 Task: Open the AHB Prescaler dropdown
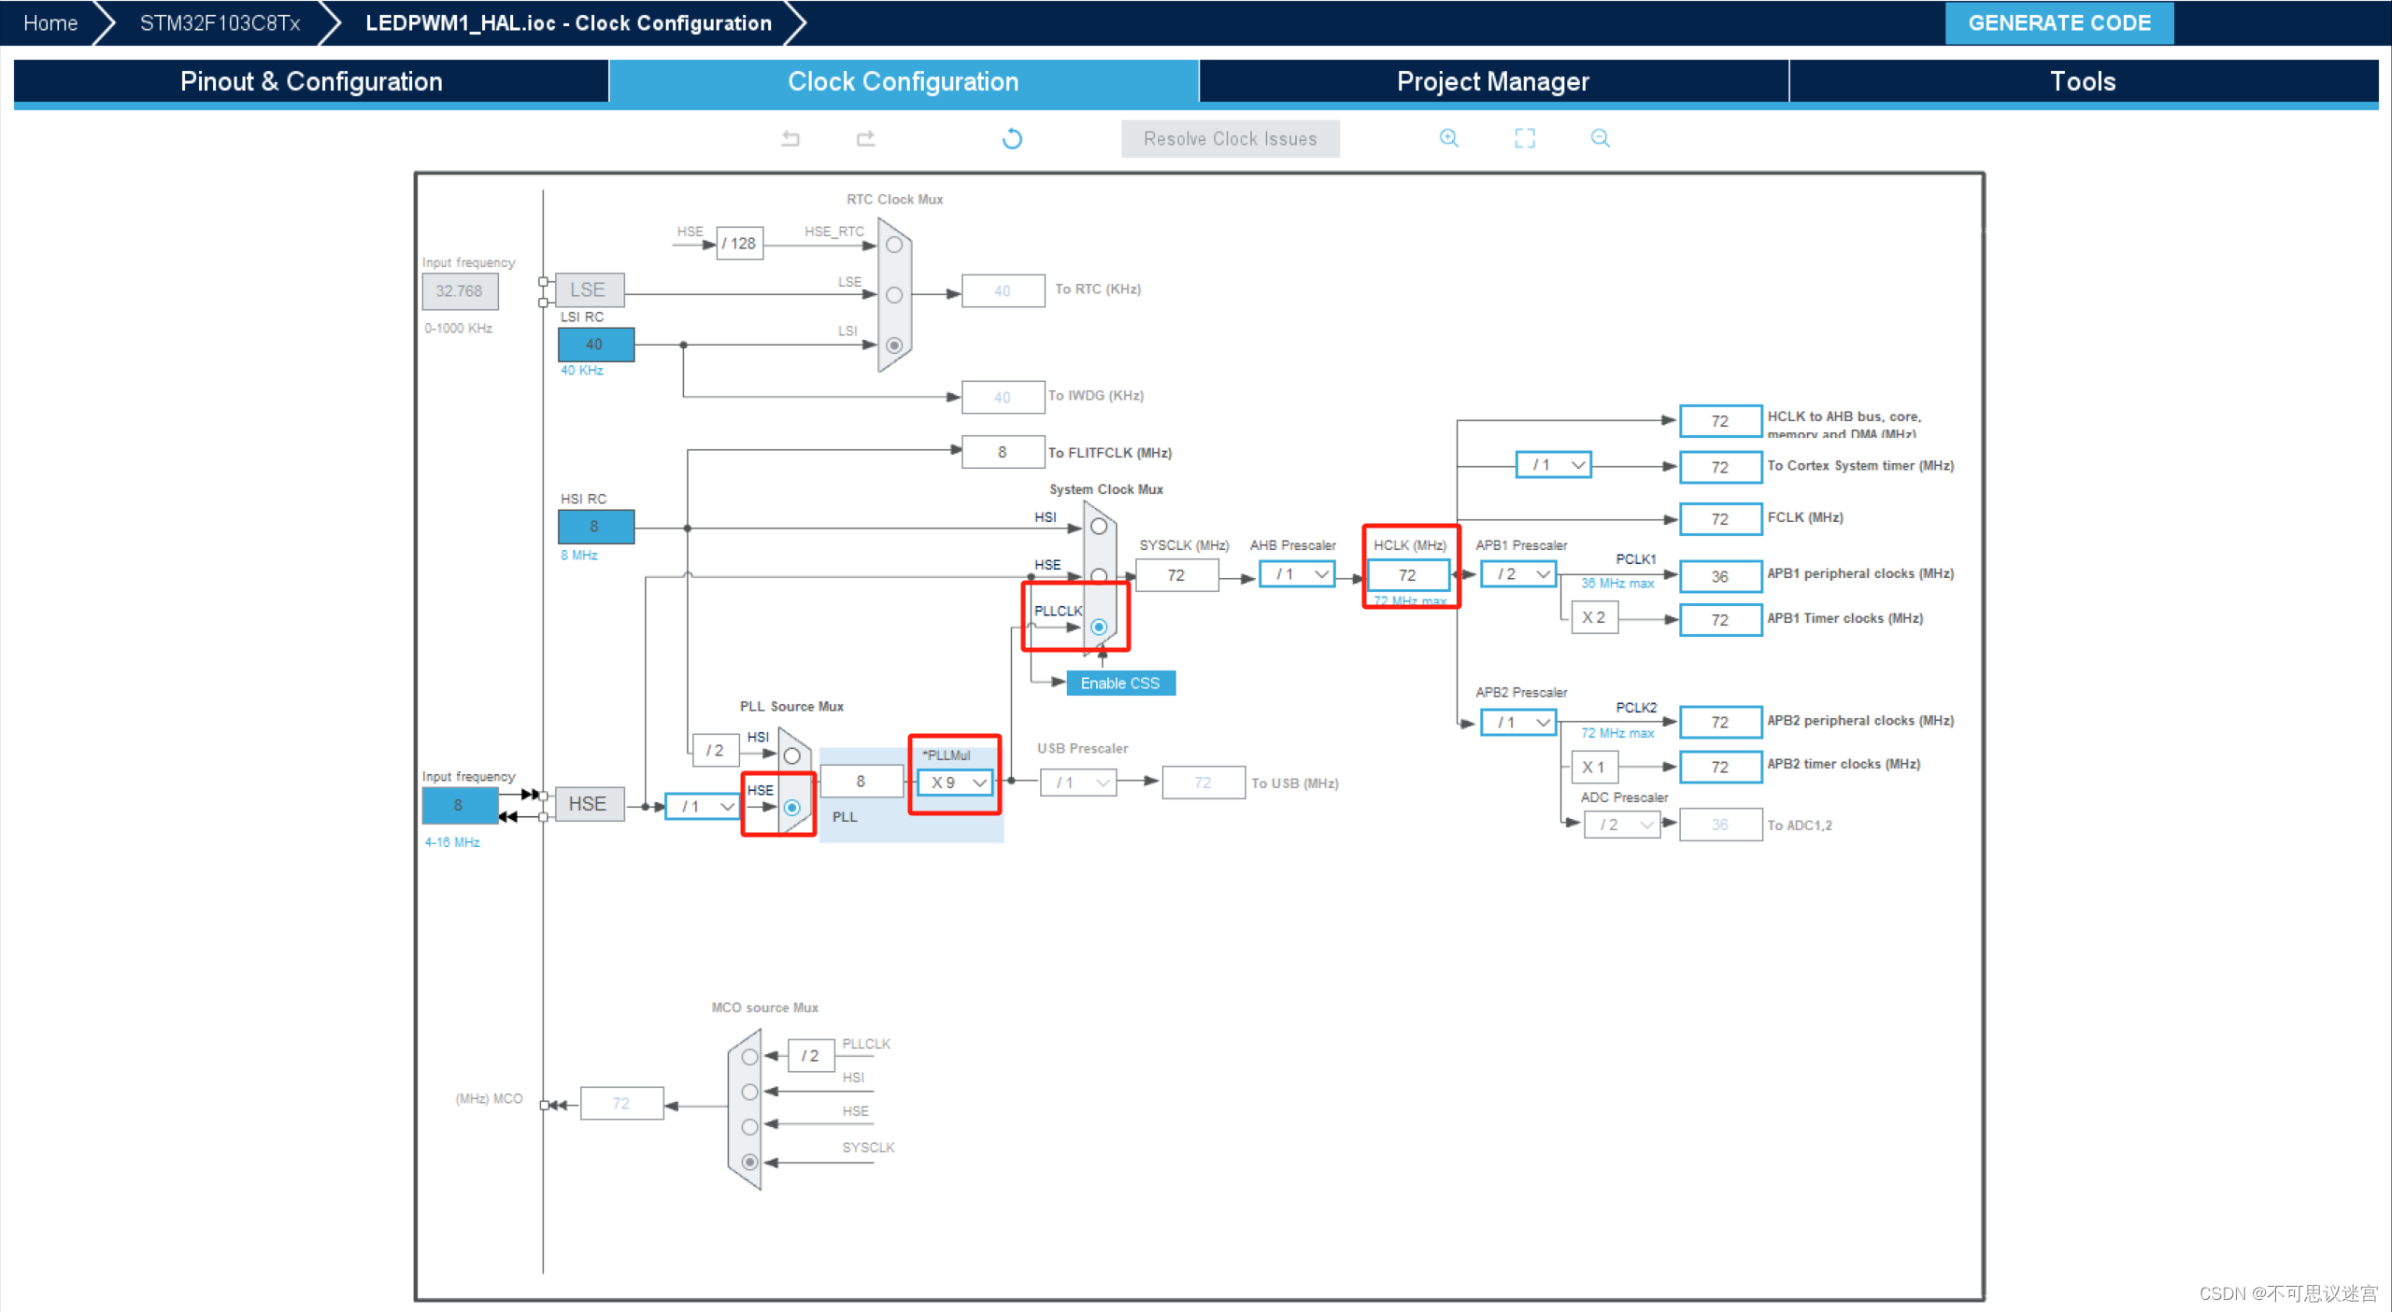[x=1297, y=574]
